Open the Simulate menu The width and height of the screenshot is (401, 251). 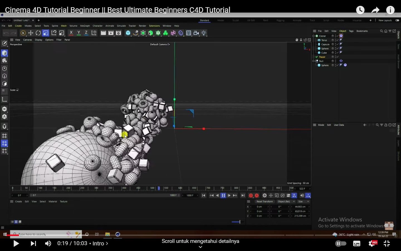point(121,26)
